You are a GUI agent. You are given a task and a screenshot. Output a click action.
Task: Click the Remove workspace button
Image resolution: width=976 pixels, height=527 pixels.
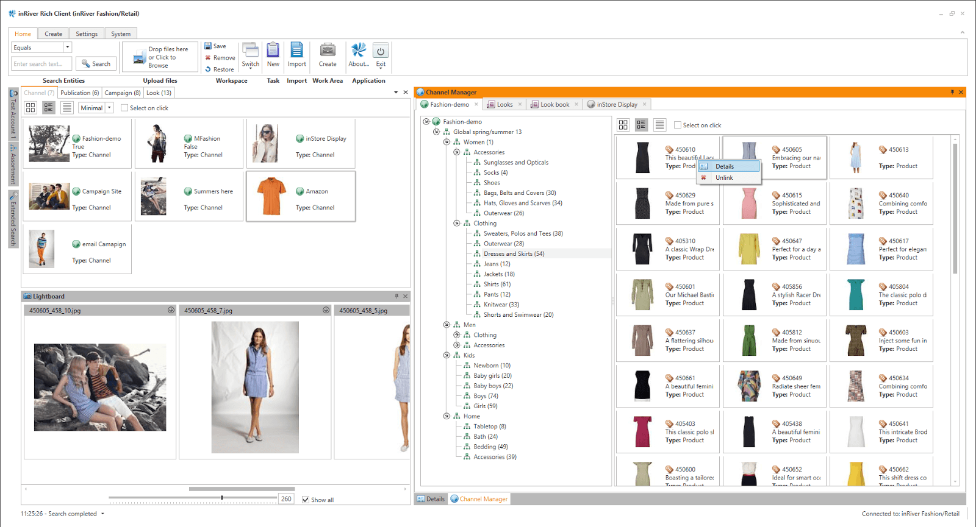(220, 58)
